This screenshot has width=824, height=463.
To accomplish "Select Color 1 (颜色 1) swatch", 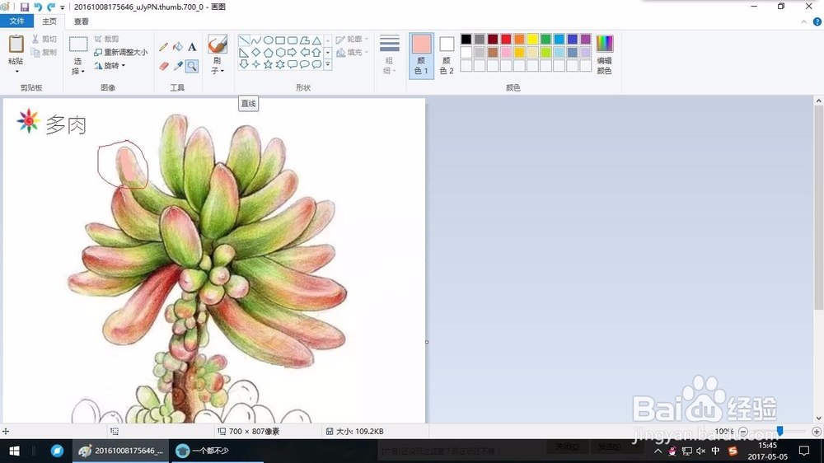I will (x=421, y=56).
